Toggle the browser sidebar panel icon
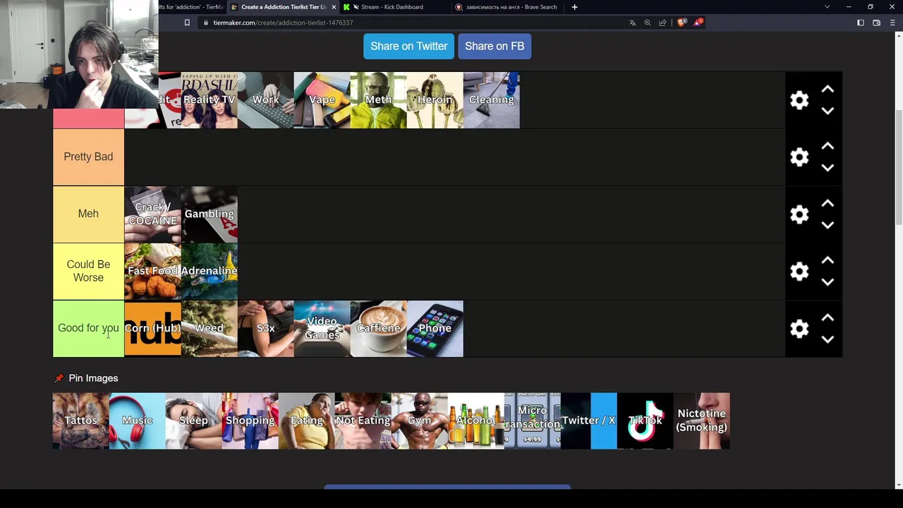Viewport: 903px width, 508px height. pyautogui.click(x=861, y=23)
